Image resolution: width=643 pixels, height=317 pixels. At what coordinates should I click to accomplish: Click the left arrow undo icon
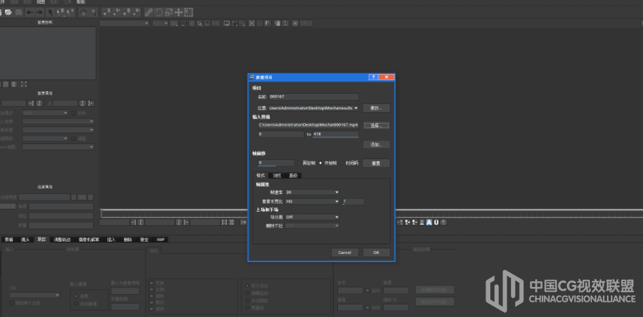[x=30, y=12]
